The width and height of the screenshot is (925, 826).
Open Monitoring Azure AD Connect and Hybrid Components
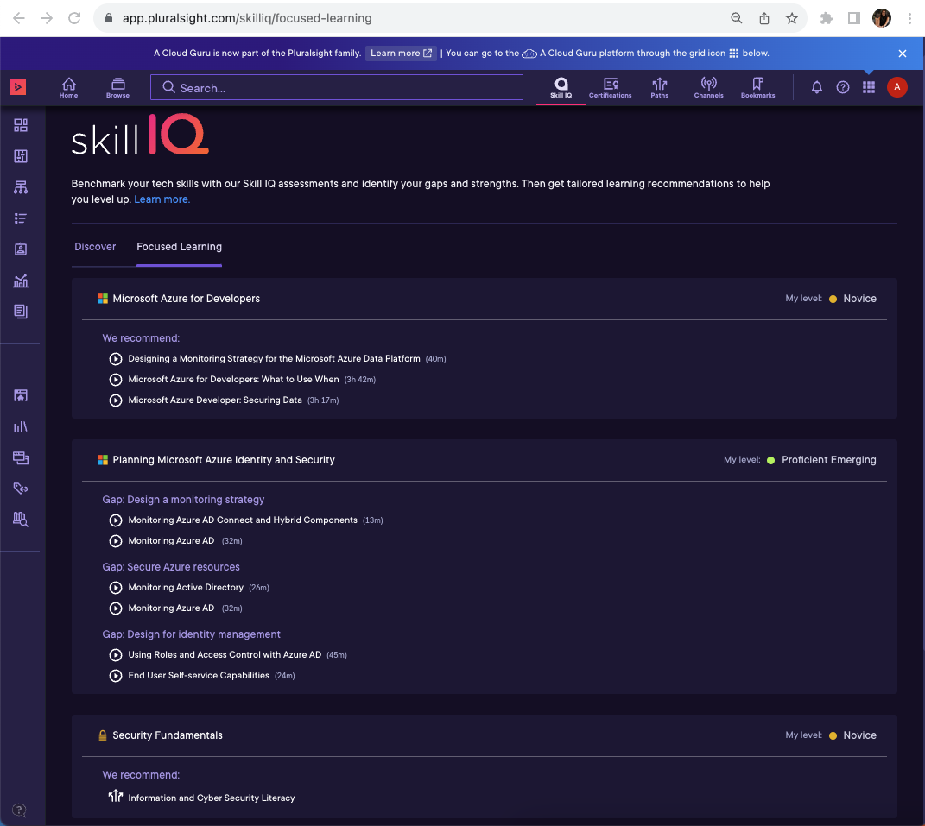(x=243, y=520)
